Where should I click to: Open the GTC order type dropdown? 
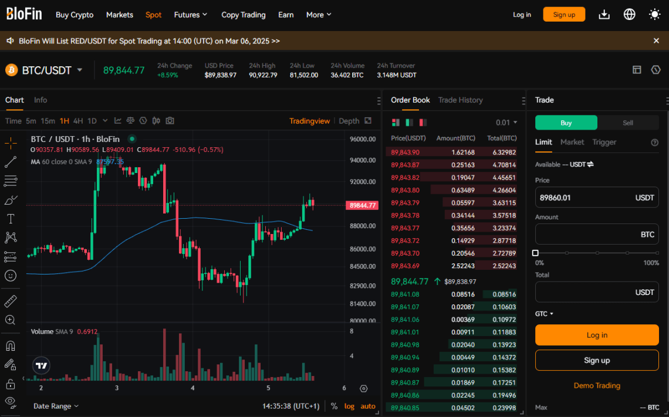(544, 314)
